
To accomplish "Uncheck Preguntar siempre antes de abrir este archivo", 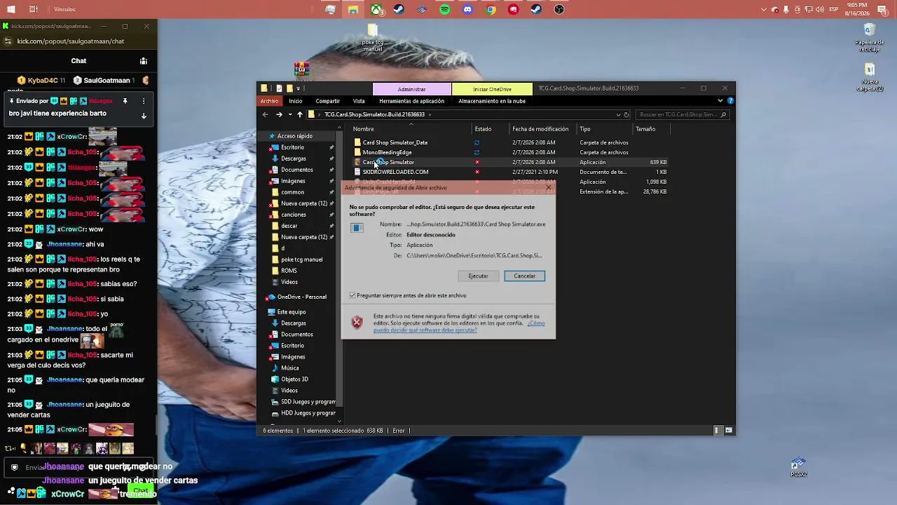I will pos(352,295).
